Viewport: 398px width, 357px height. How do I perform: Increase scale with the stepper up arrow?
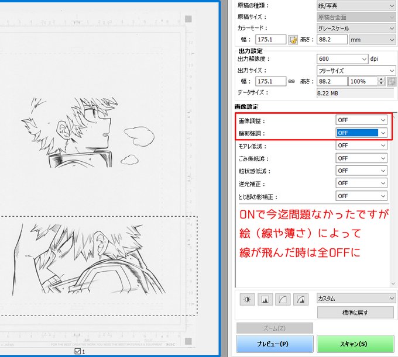[x=381, y=79]
